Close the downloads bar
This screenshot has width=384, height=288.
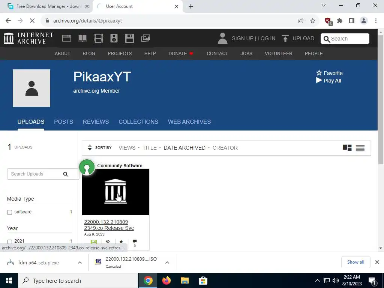click(x=377, y=262)
